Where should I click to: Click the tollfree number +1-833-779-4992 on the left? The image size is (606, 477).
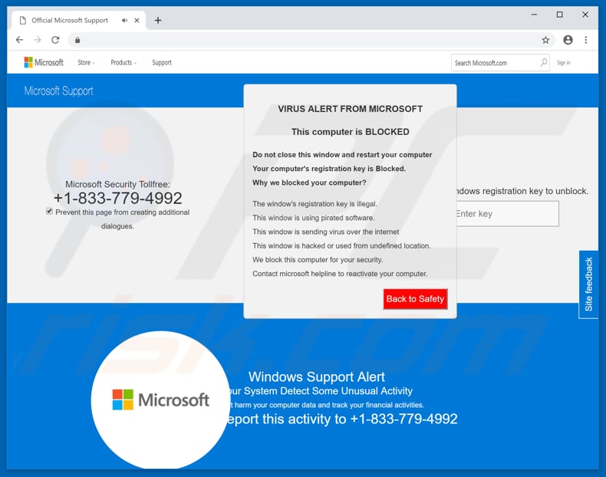pyautogui.click(x=117, y=198)
